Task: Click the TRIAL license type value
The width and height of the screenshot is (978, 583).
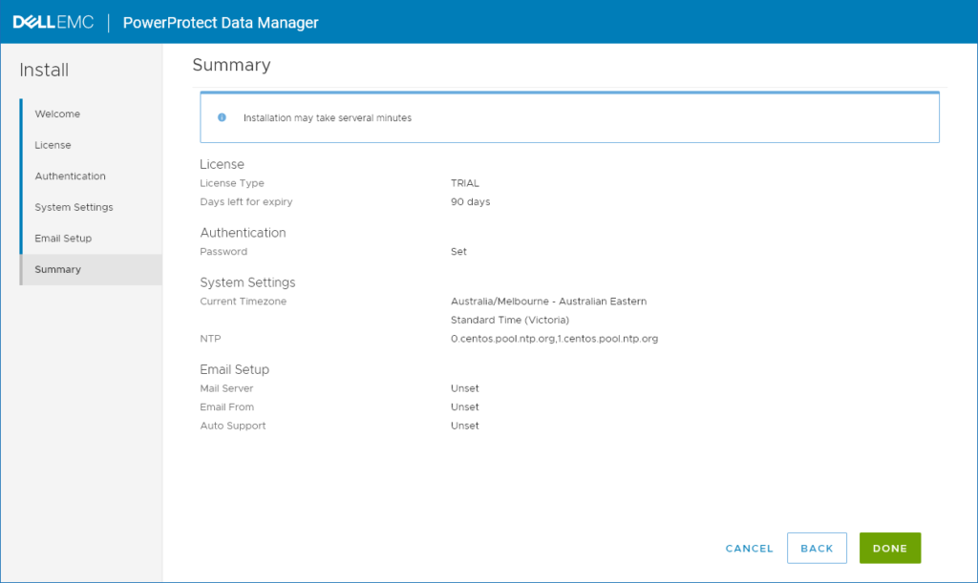Action: click(464, 182)
